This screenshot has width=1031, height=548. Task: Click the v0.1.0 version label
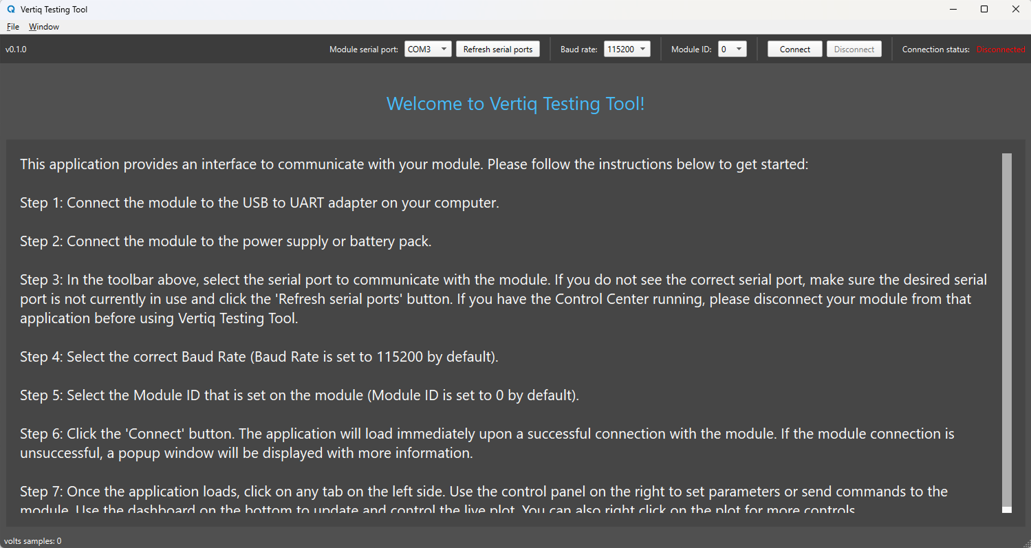(16, 50)
